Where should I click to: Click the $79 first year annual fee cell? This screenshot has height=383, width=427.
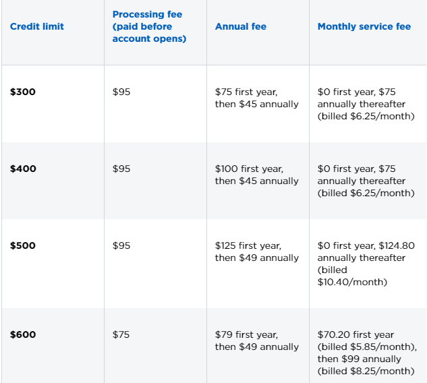click(257, 341)
